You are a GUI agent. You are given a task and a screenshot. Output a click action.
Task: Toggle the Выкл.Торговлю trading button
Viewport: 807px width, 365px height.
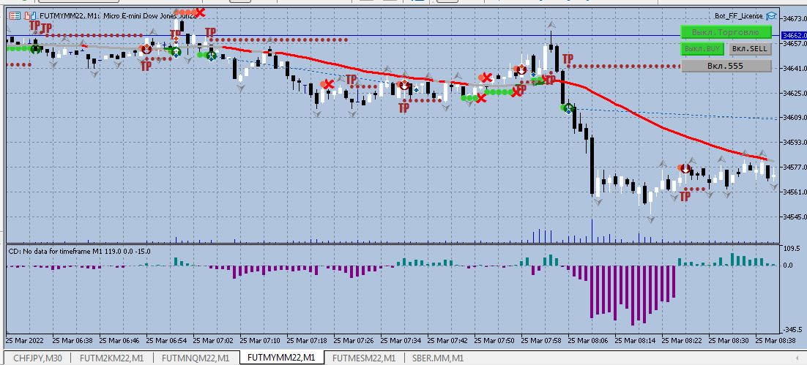(726, 32)
